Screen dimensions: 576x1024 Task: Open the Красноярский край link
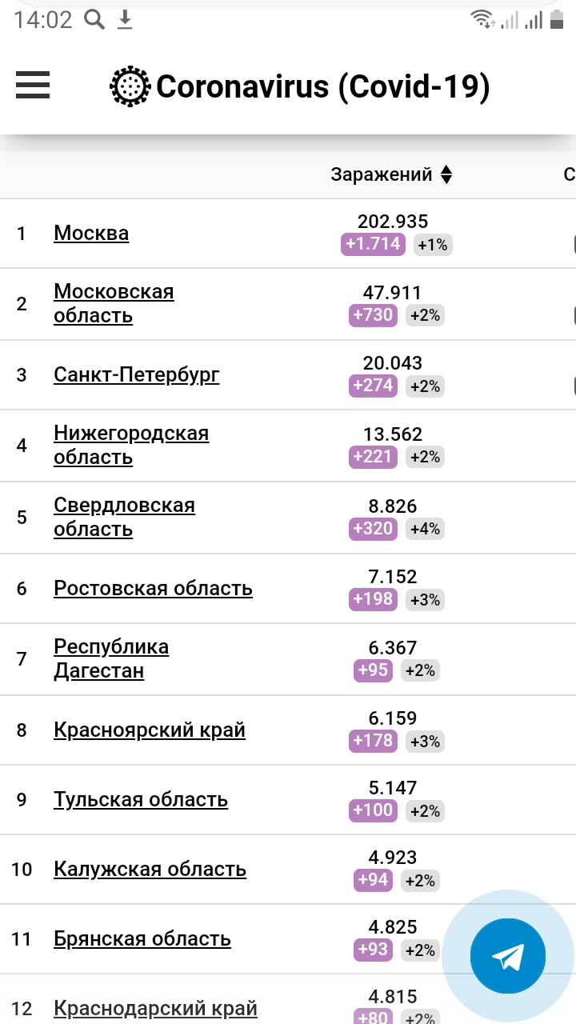150,730
